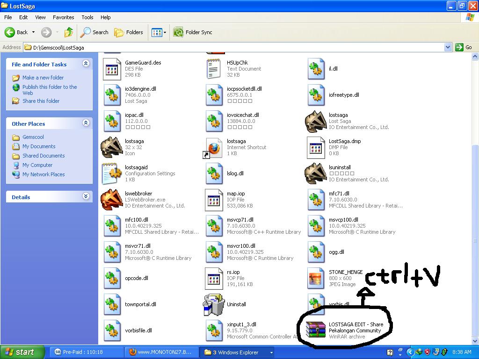Open My Documents from Other Places
The width and height of the screenshot is (479, 359).
tap(39, 146)
